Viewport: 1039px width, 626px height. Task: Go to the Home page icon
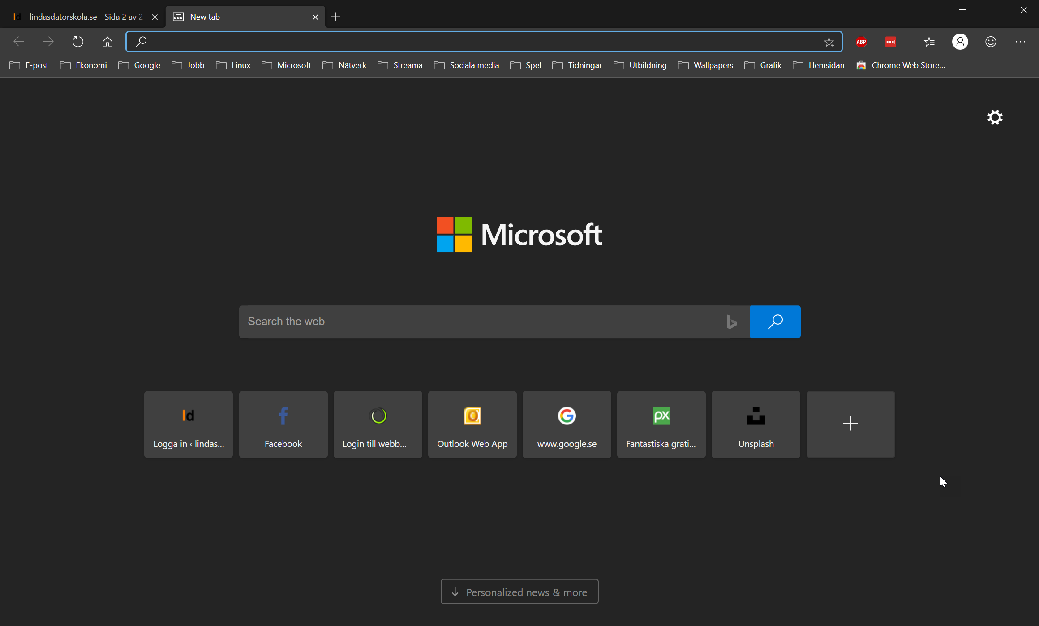click(x=107, y=42)
